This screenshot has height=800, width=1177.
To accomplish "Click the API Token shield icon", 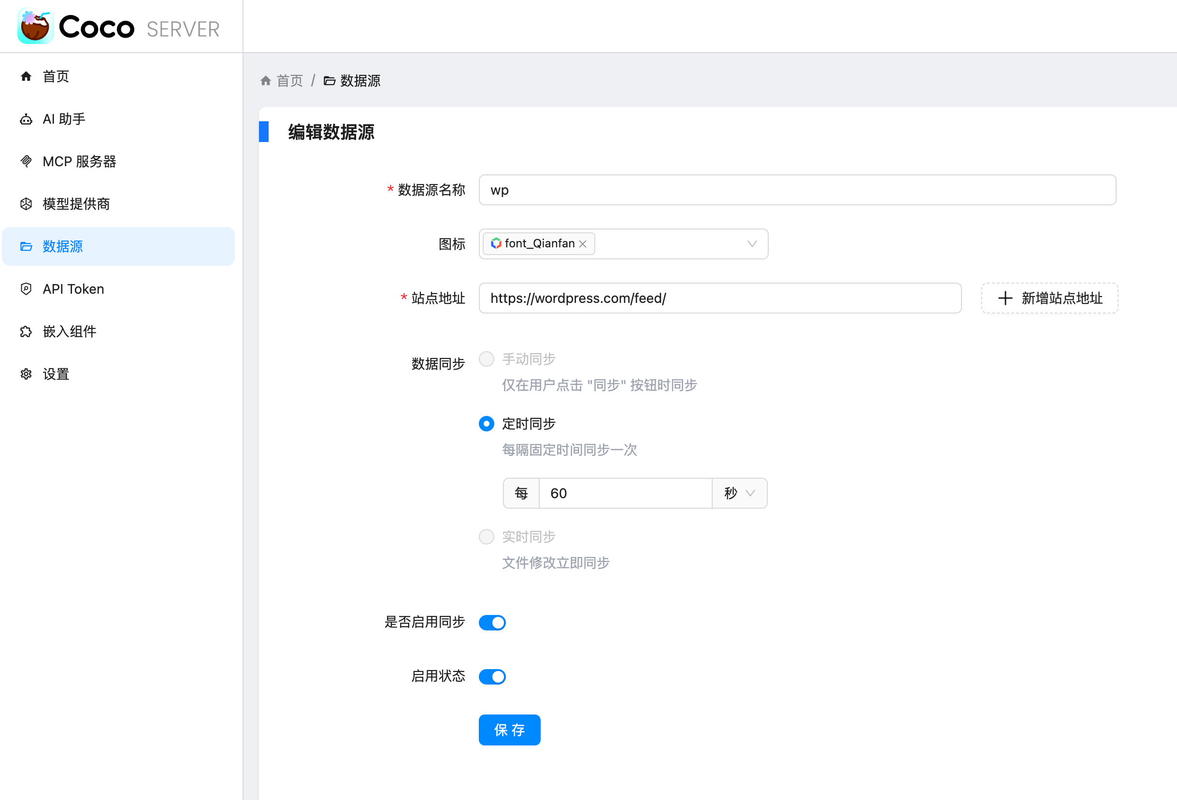I will (26, 289).
